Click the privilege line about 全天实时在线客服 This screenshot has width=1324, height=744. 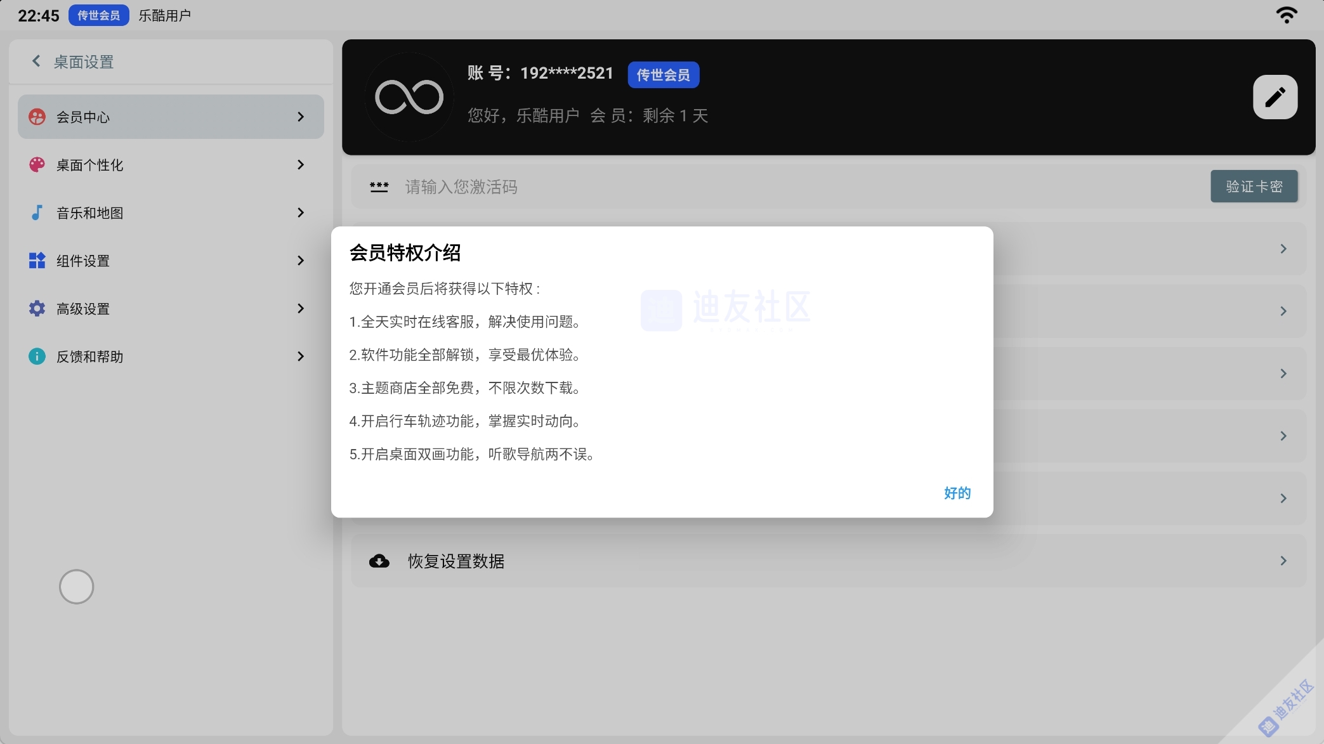click(x=467, y=322)
